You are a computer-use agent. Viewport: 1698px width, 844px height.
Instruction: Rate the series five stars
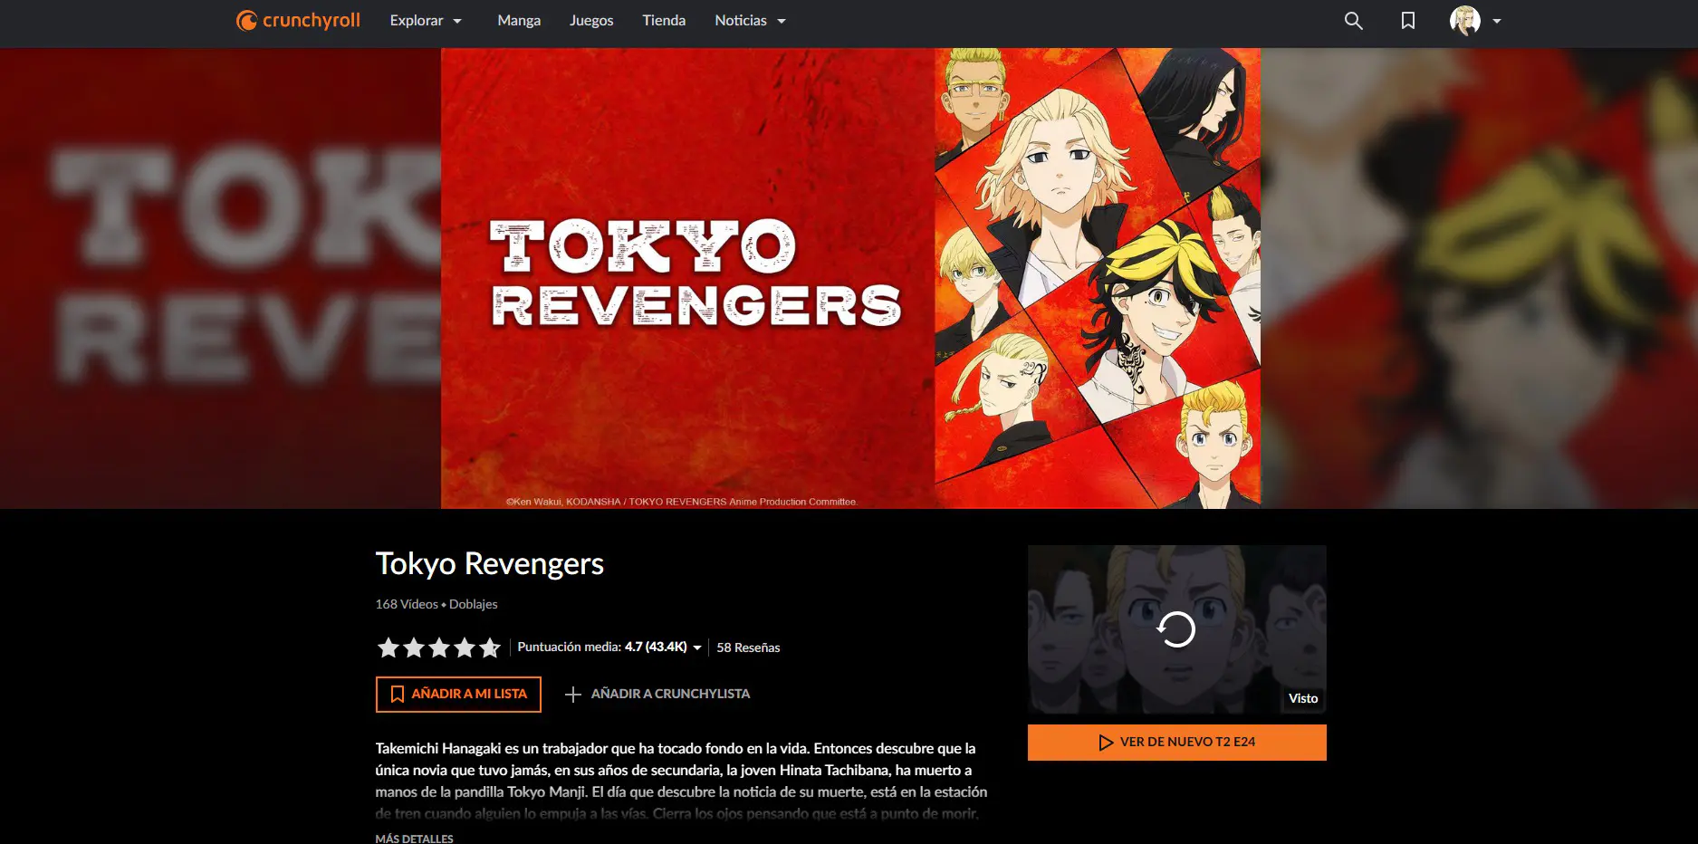[x=490, y=647]
